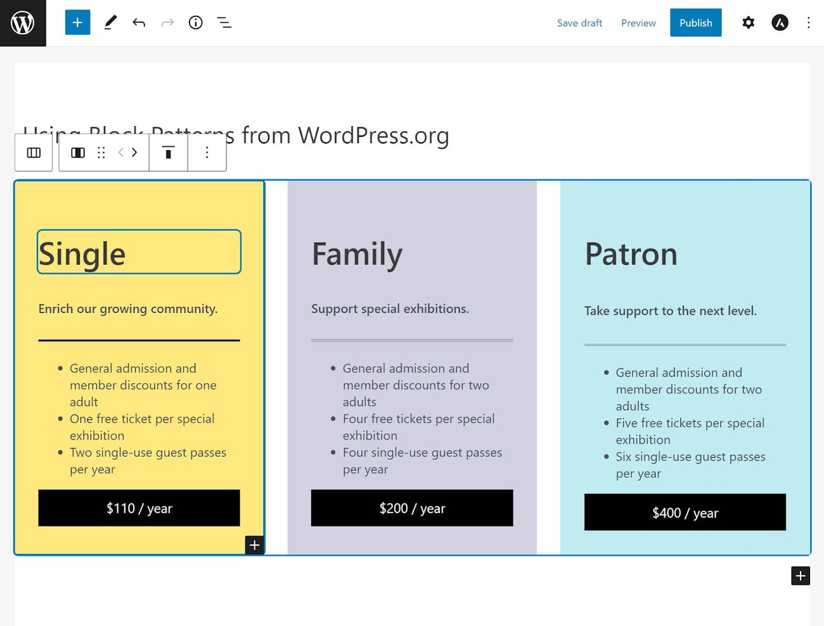
Task: Click the Save draft link
Action: (x=579, y=22)
